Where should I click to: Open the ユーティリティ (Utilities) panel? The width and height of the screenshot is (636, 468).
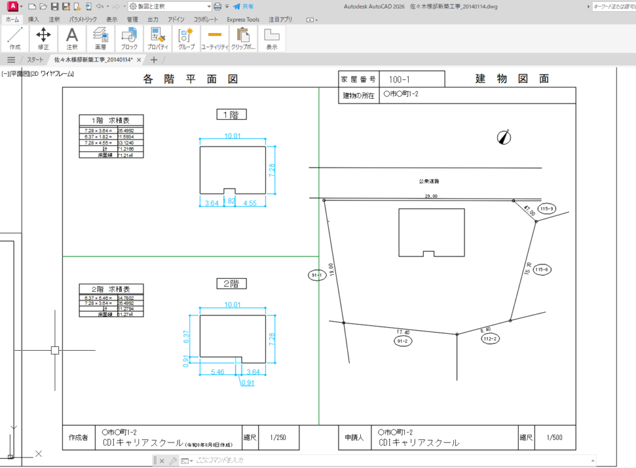[x=214, y=38]
